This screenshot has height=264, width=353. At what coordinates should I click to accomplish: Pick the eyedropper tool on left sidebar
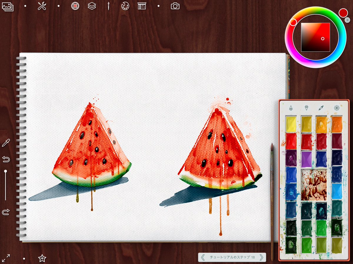tap(6, 143)
